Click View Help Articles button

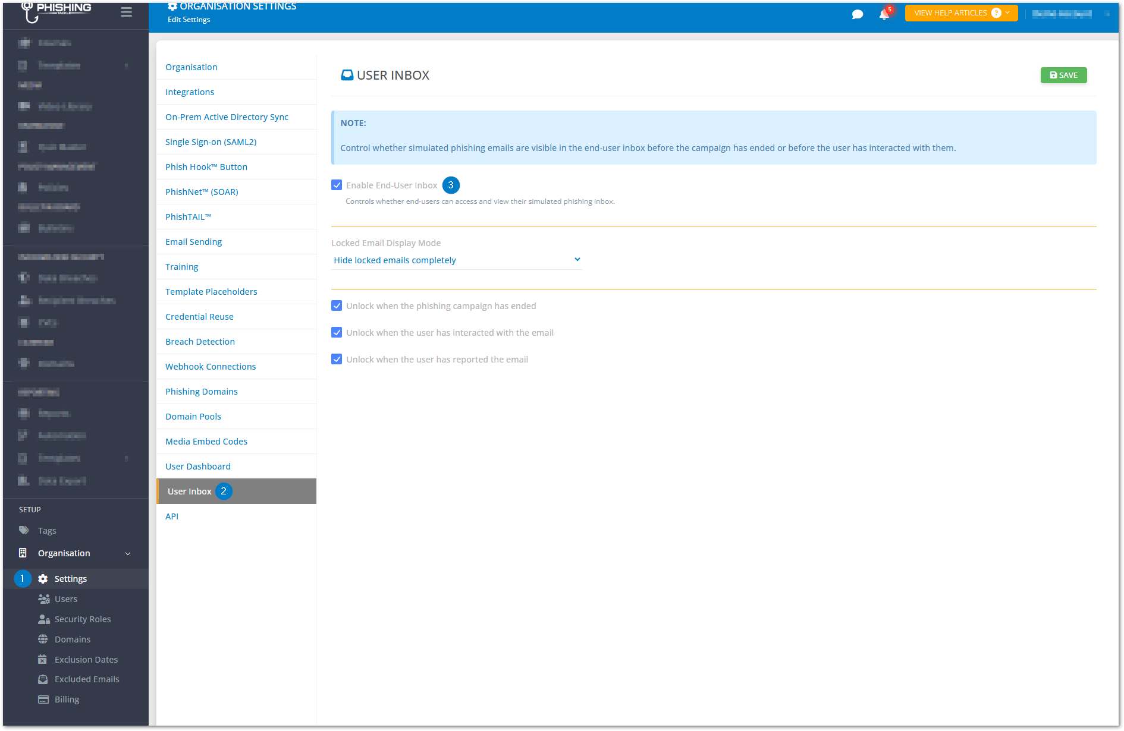coord(961,12)
